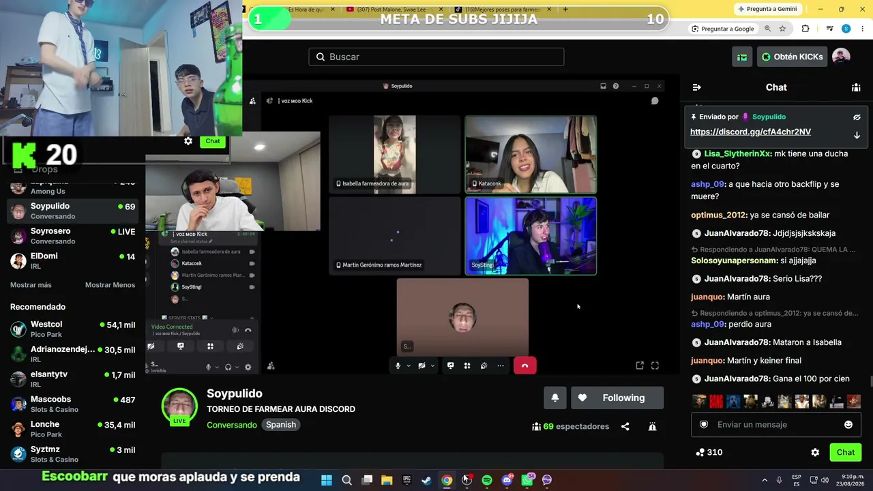Share the stream via share icon
This screenshot has width=873, height=491.
pyautogui.click(x=625, y=426)
